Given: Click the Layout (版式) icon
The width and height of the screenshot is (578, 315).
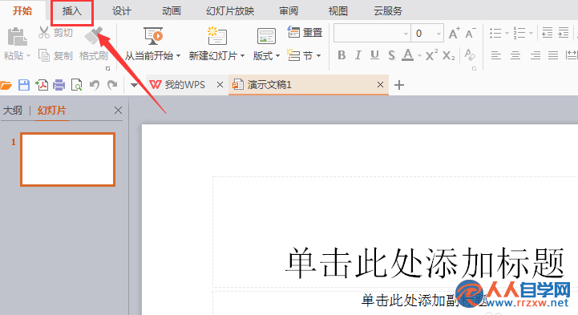Looking at the screenshot, I should pos(266,37).
